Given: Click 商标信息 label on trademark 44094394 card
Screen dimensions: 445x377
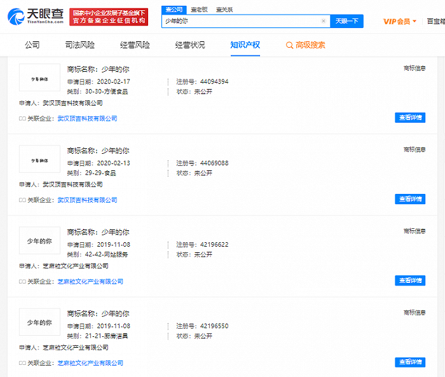Looking at the screenshot, I should tap(414, 68).
